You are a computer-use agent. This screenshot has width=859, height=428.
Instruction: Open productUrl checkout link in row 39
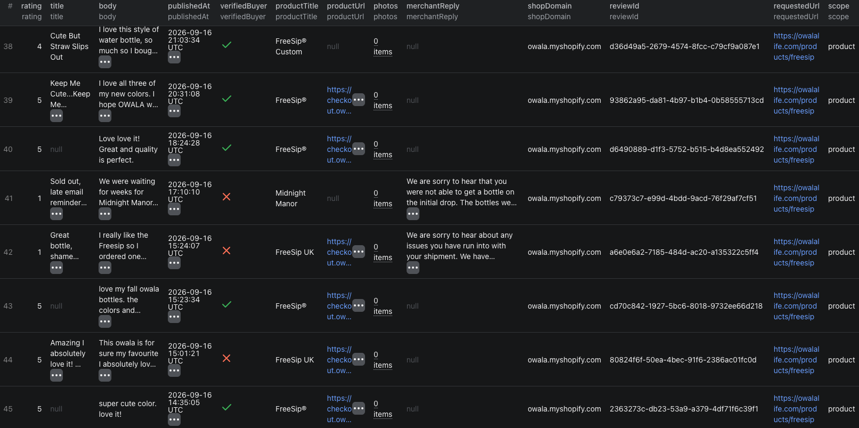click(339, 100)
